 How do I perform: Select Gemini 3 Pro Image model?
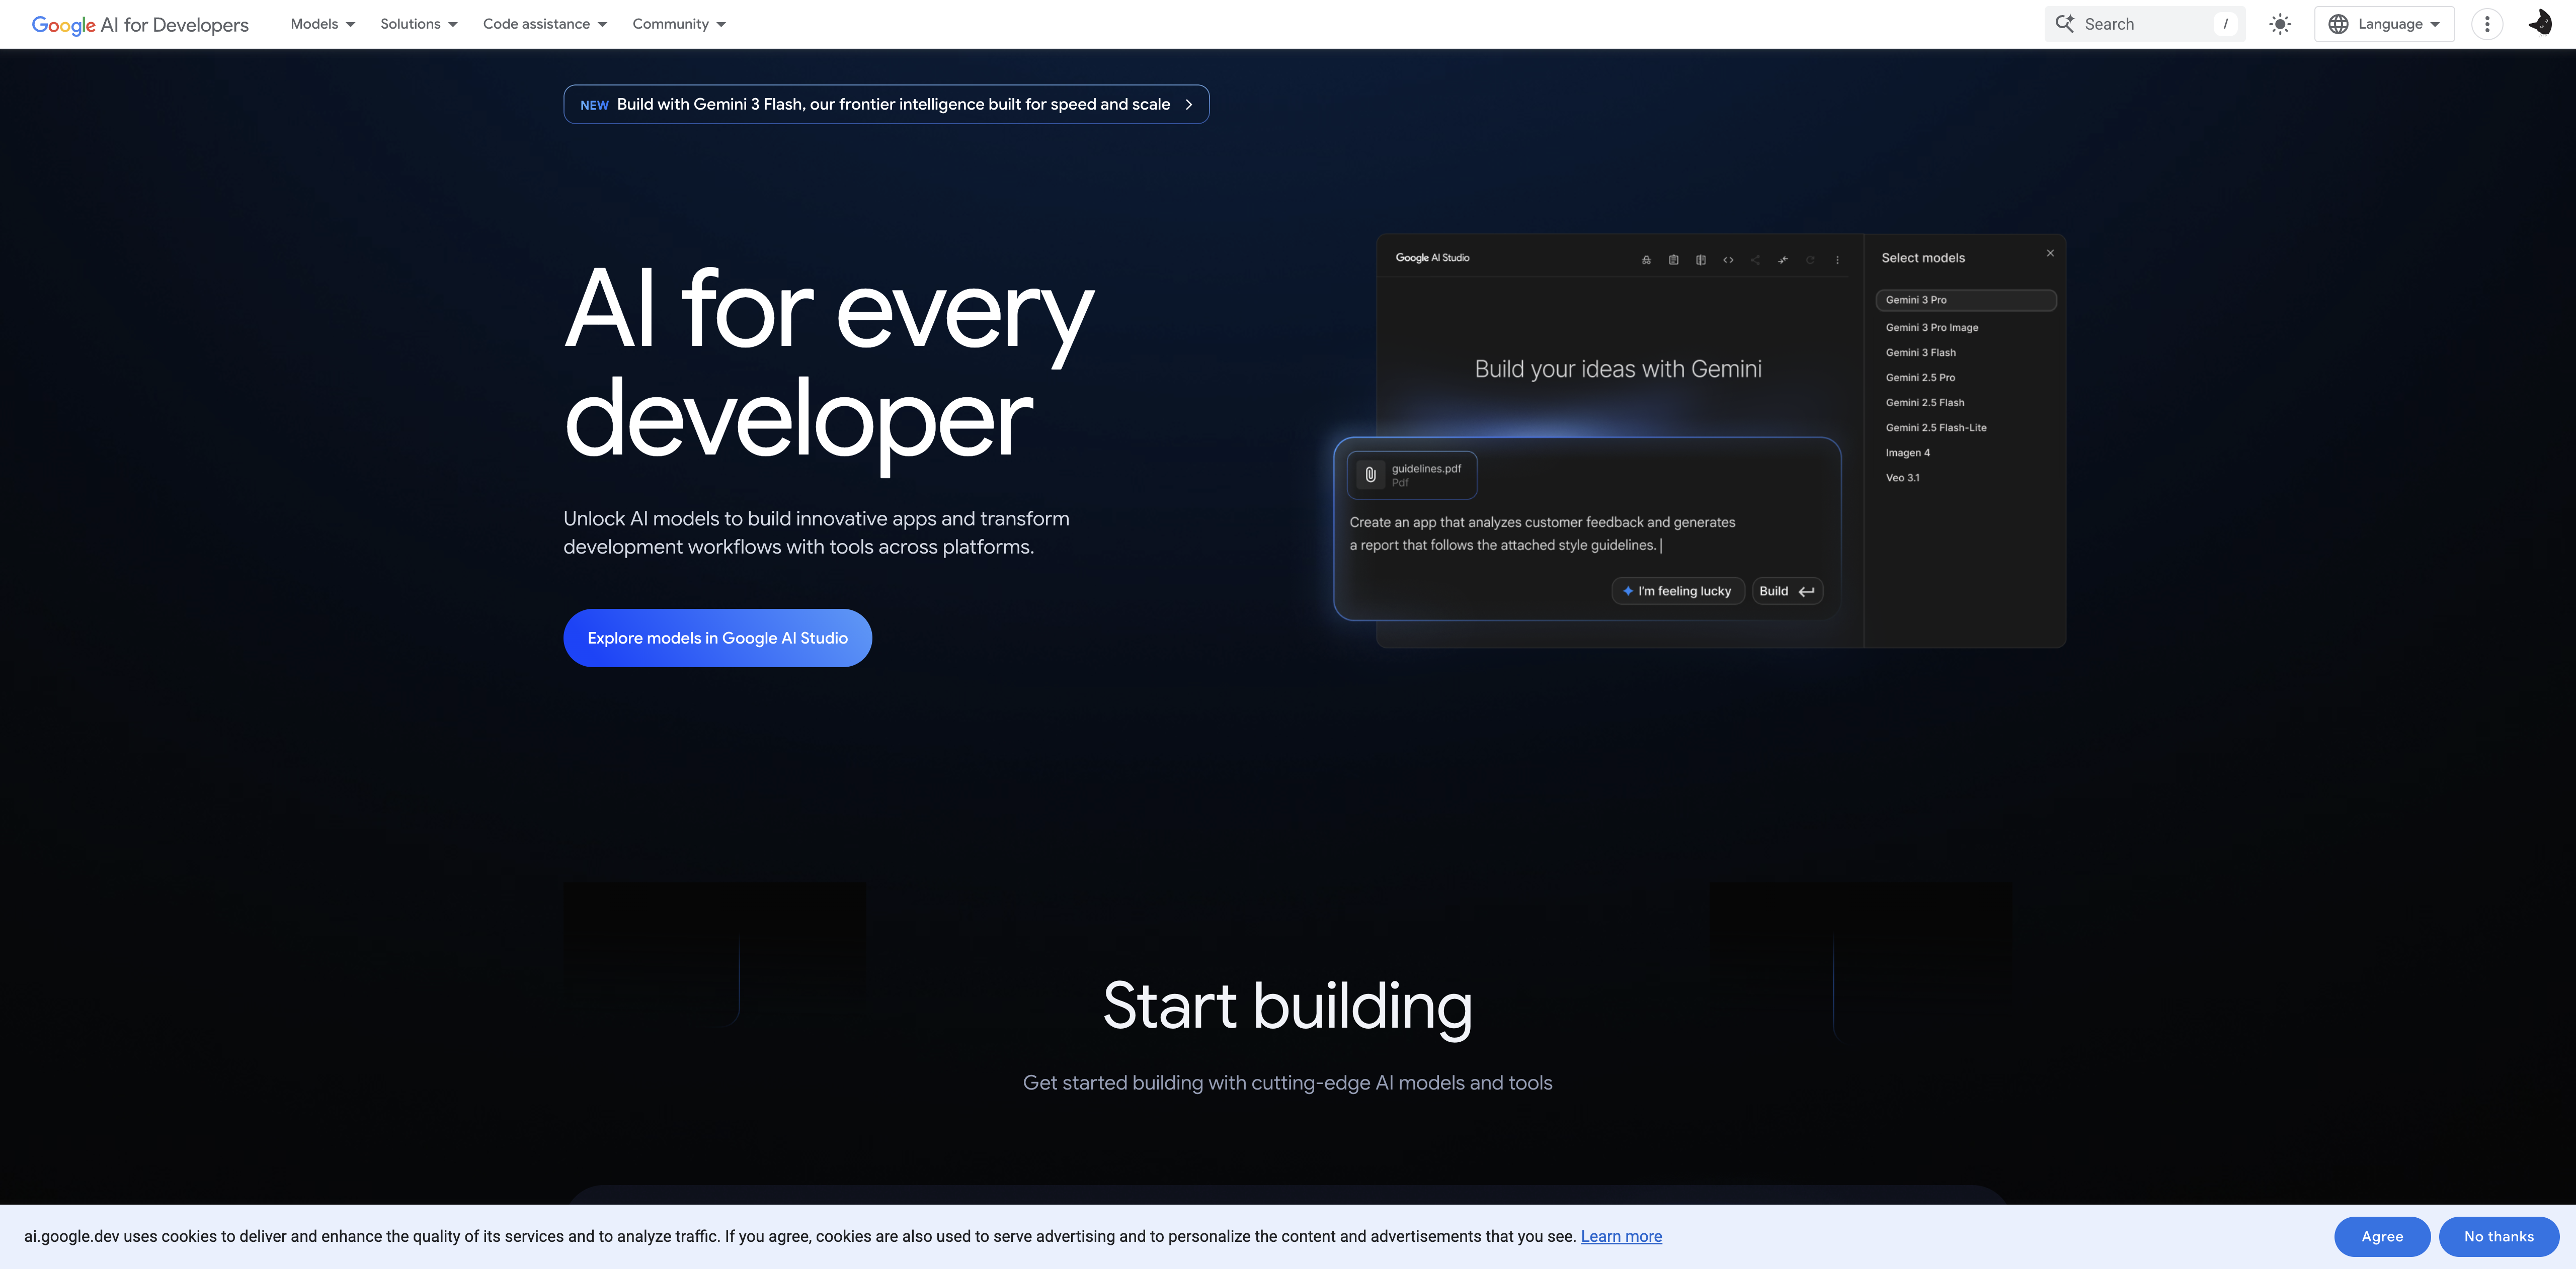1932,328
